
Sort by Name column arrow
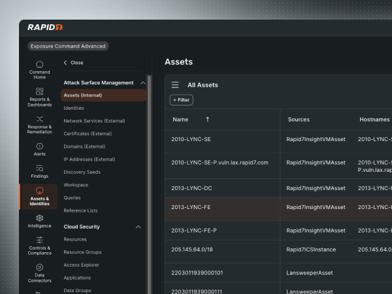[208, 120]
